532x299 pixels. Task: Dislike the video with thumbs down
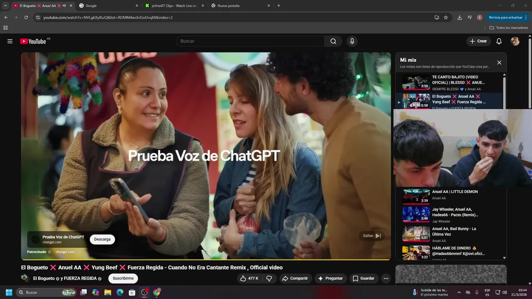pyautogui.click(x=269, y=278)
